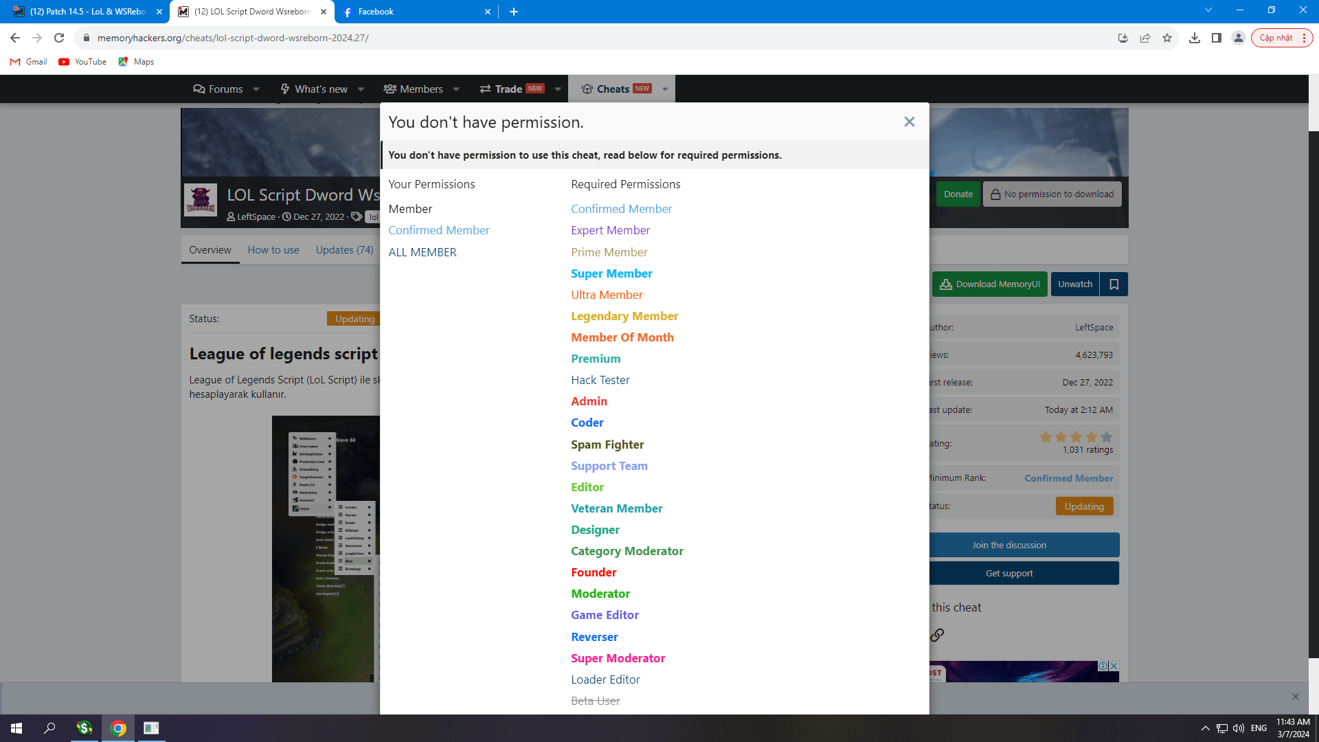Bookmark this cheat with the bookmark icon
This screenshot has width=1319, height=742.
1114,284
